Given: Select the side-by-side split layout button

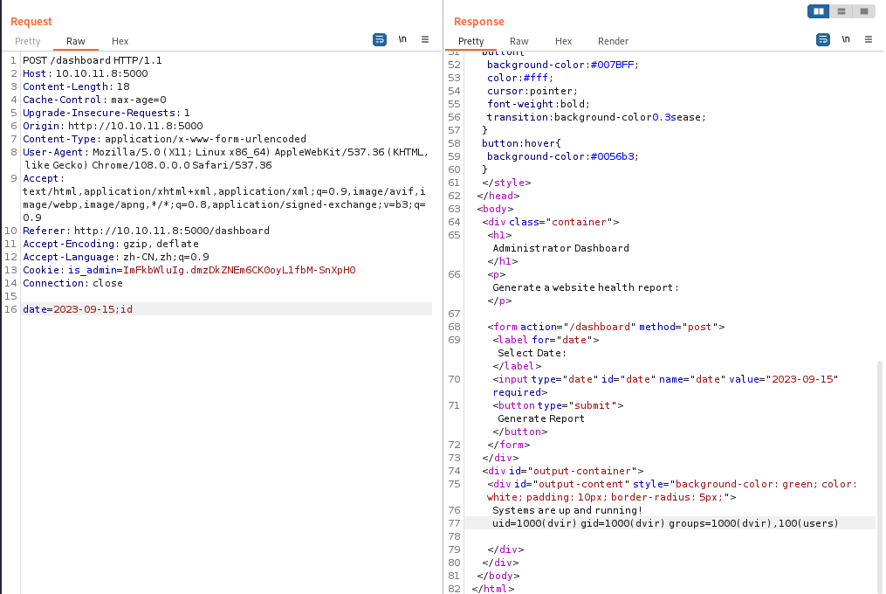Looking at the screenshot, I should pyautogui.click(x=818, y=11).
